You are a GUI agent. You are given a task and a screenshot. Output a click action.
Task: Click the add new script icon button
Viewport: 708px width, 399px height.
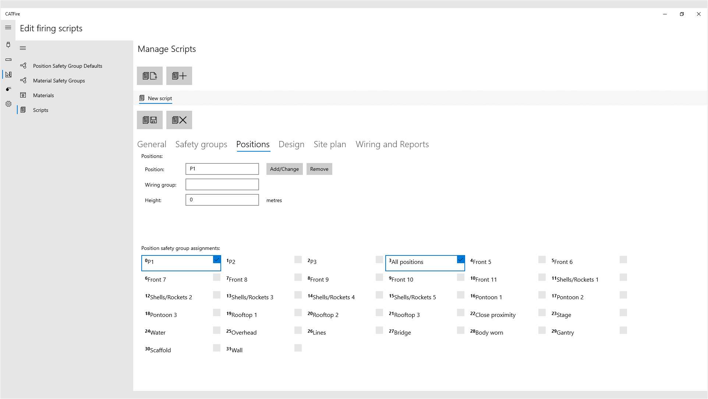(x=179, y=76)
